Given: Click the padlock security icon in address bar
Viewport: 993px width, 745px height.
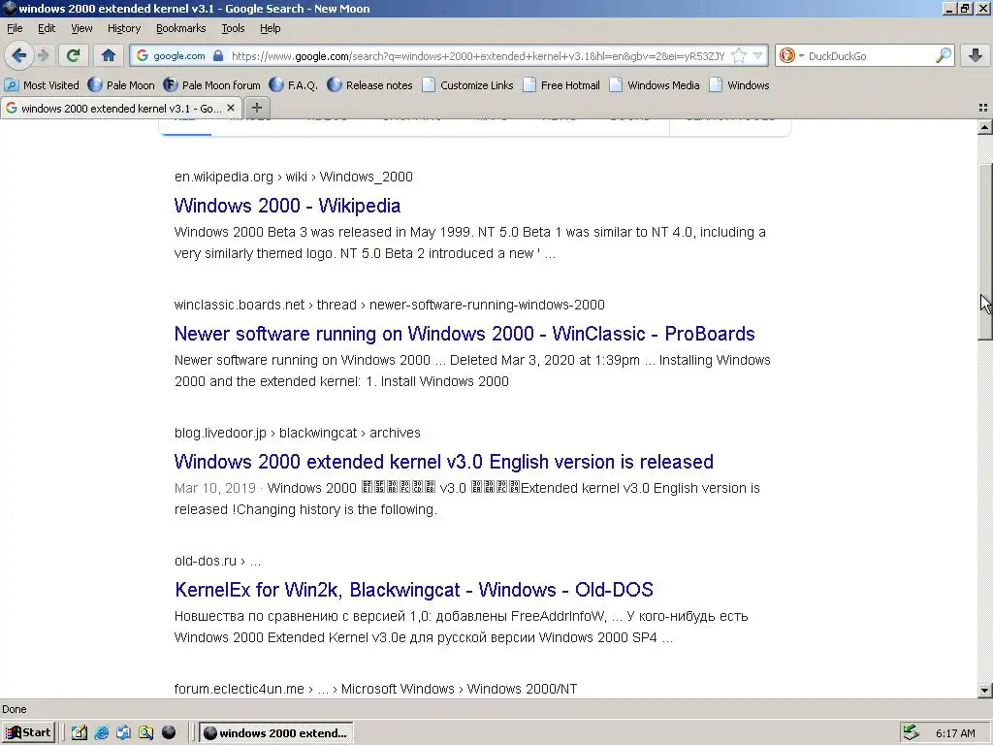Looking at the screenshot, I should [x=218, y=55].
